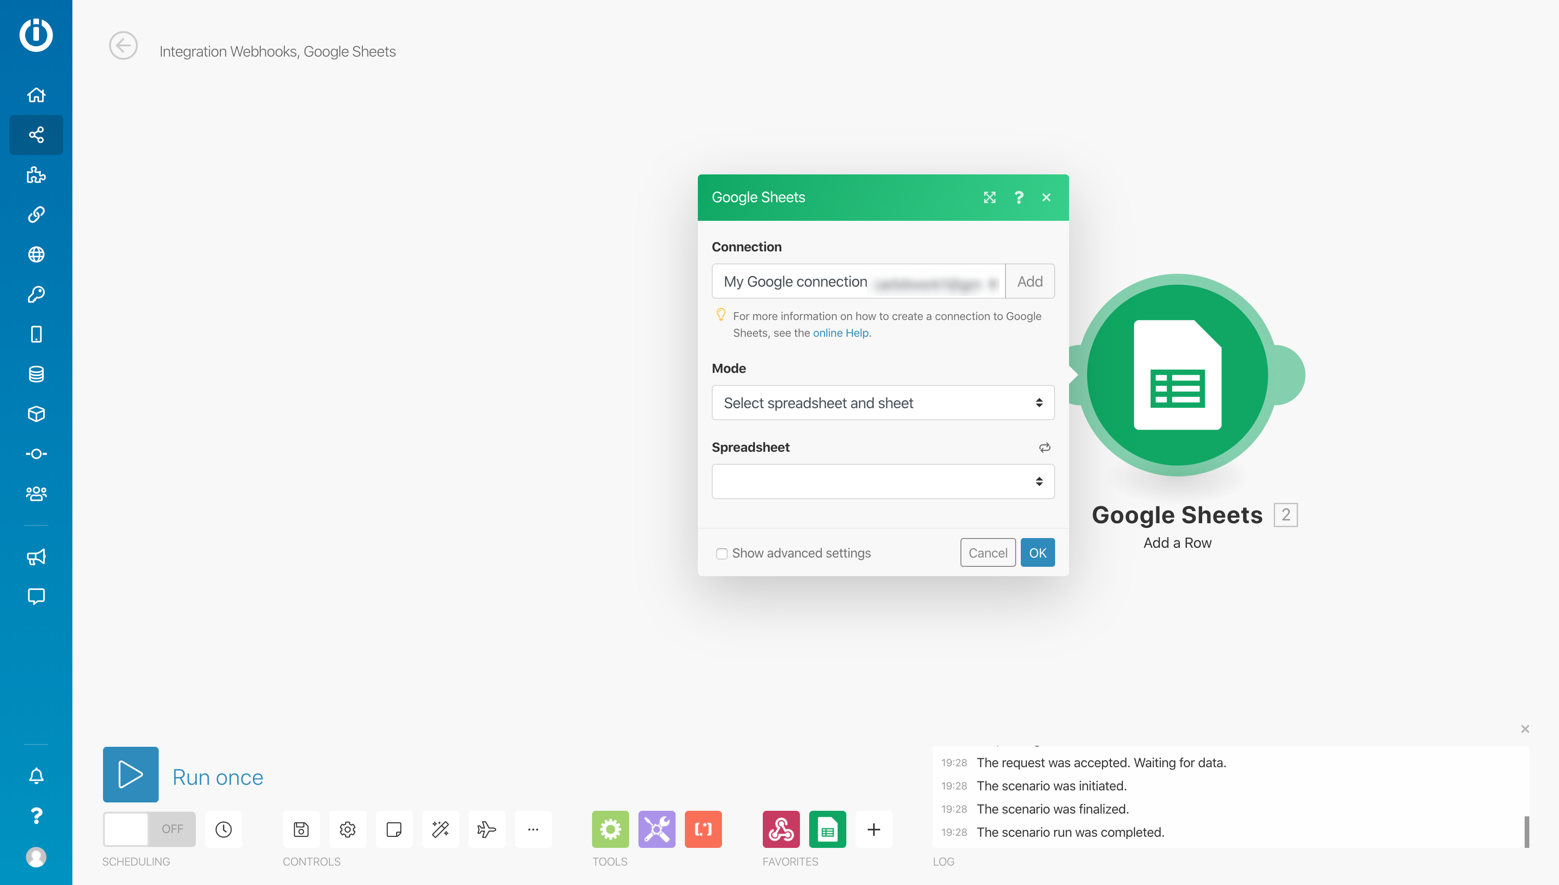Follow the online Help link
The image size is (1559, 885).
[841, 333]
